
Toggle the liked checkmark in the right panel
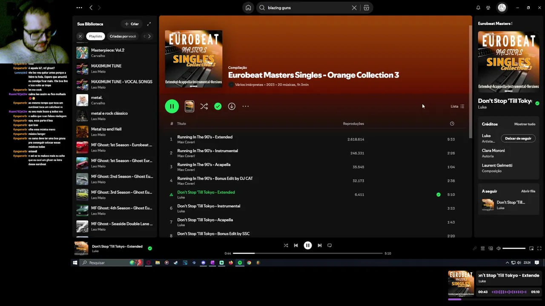pyautogui.click(x=537, y=103)
